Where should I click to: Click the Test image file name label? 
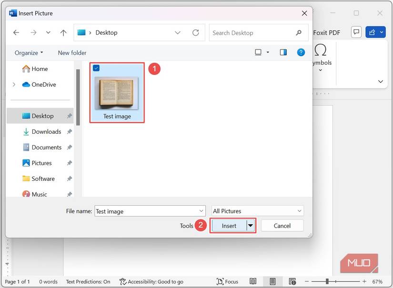[117, 117]
